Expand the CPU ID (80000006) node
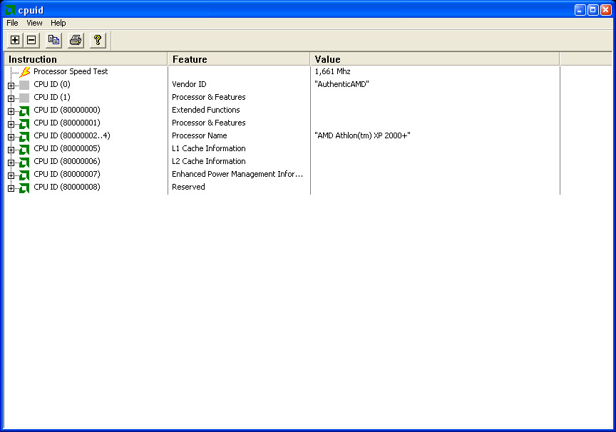 click(x=11, y=163)
